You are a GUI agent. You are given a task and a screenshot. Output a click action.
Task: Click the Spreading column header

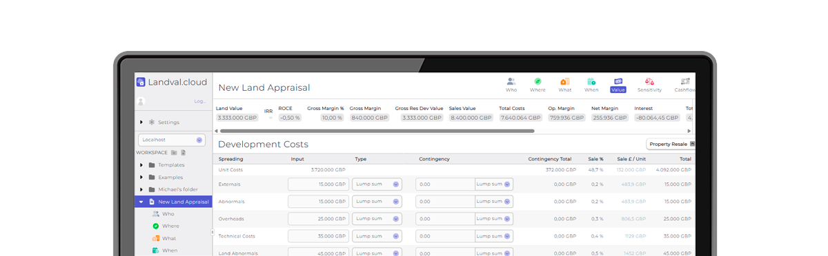(x=230, y=159)
